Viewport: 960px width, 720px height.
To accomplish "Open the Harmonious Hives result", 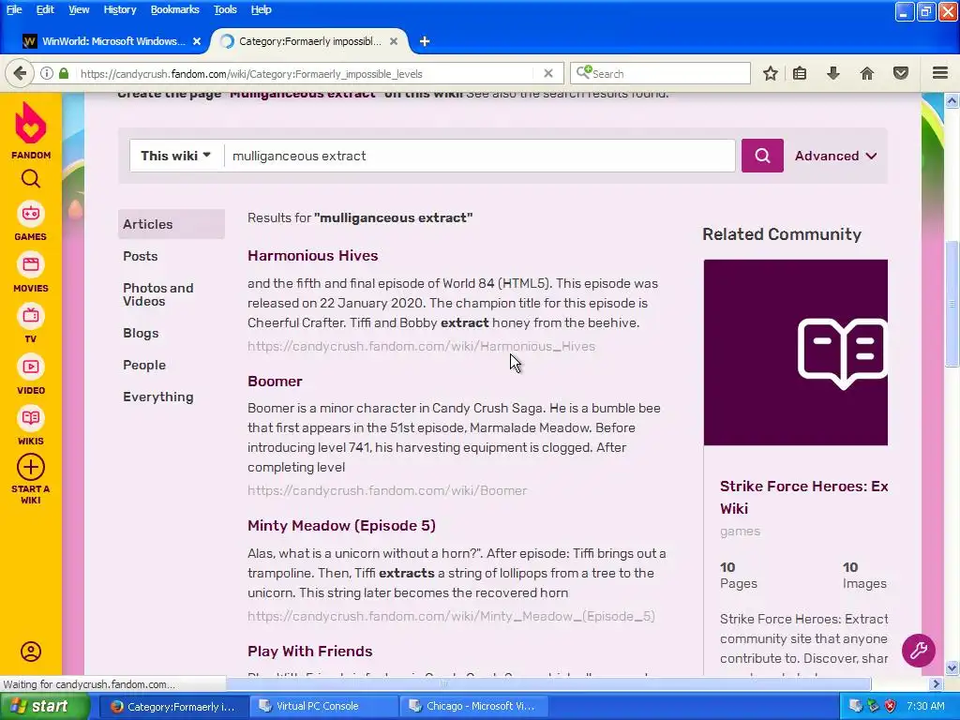I will pos(312,255).
